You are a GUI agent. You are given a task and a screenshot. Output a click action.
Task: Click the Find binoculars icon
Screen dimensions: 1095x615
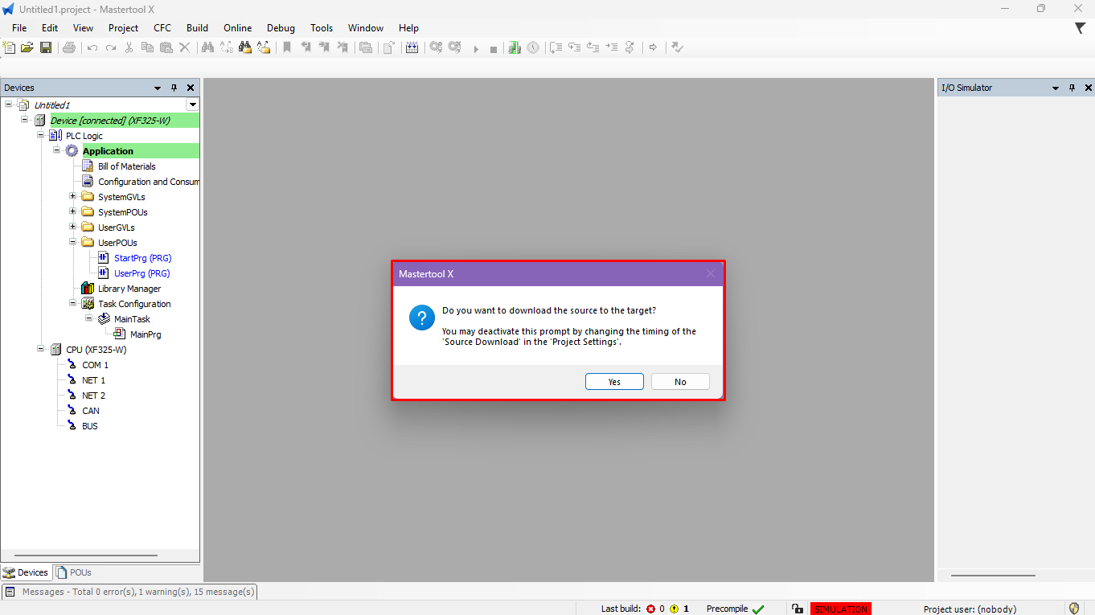click(x=207, y=47)
